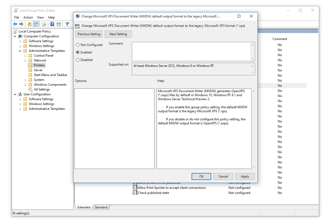Image resolution: width=335 pixels, height=224 pixels.
Task: Toggle the Show/Hide Console Tree icon
Action: 36,24
